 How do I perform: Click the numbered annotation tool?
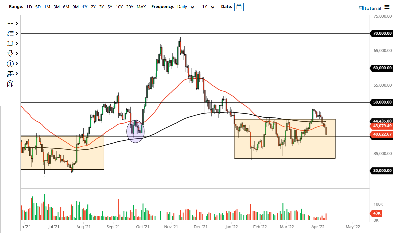[x=10, y=64]
